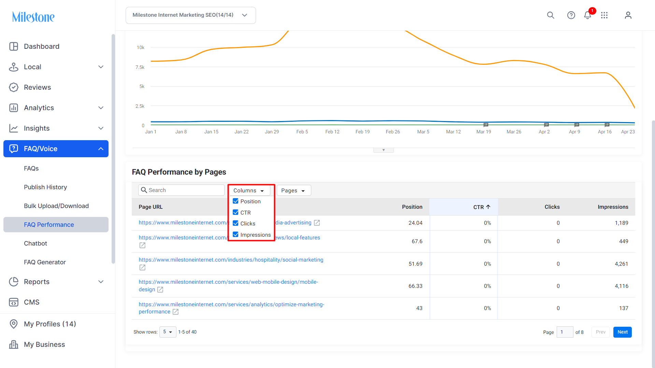This screenshot has height=368, width=655.
Task: Expand the Reports menu chevron
Action: [x=101, y=282]
